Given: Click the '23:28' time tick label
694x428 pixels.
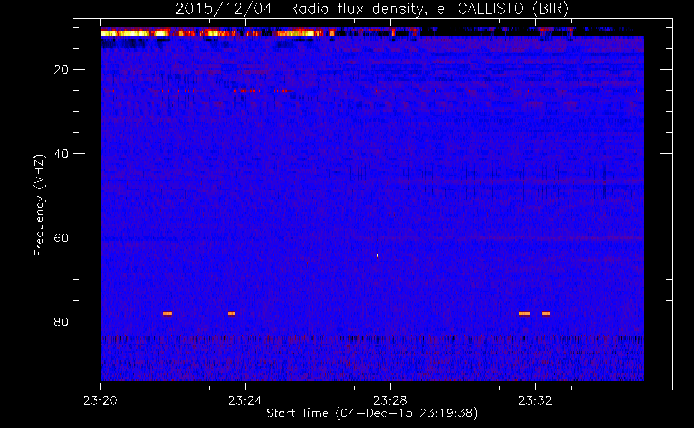Looking at the screenshot, I should point(390,401).
